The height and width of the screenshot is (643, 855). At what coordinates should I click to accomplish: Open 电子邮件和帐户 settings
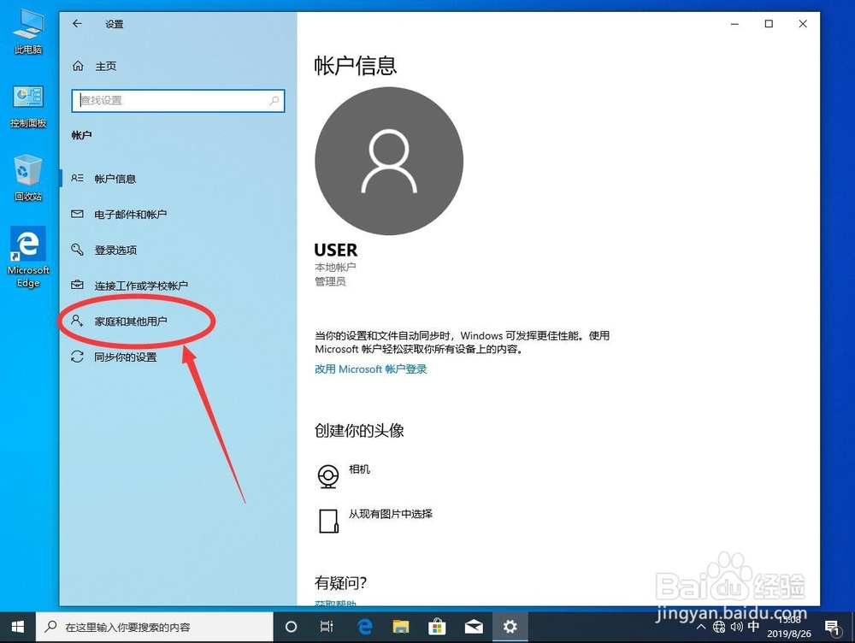click(178, 215)
